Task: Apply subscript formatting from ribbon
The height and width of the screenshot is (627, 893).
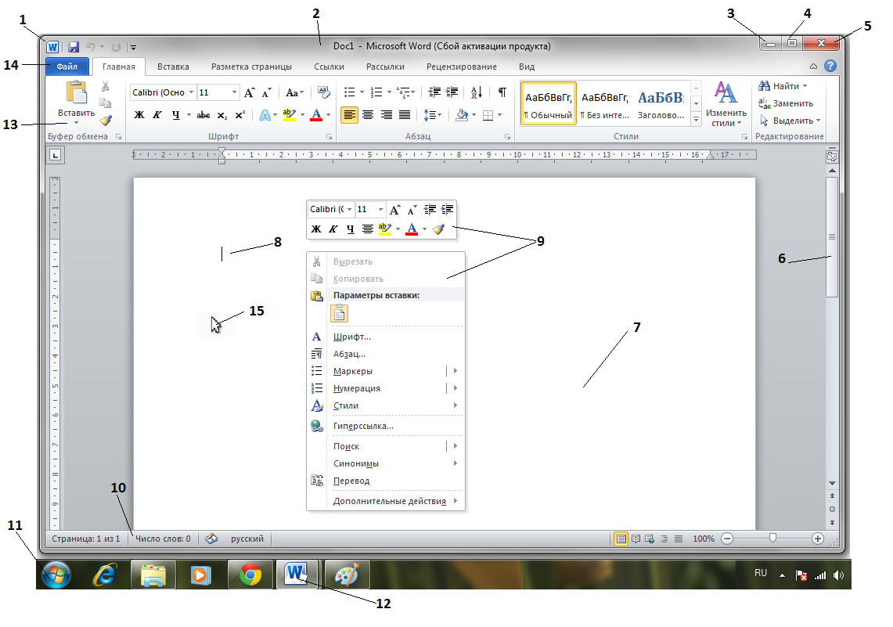Action: [x=222, y=115]
